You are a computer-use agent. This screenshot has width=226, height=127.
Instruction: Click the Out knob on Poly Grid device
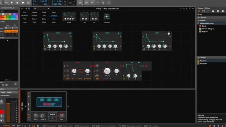tap(61, 116)
